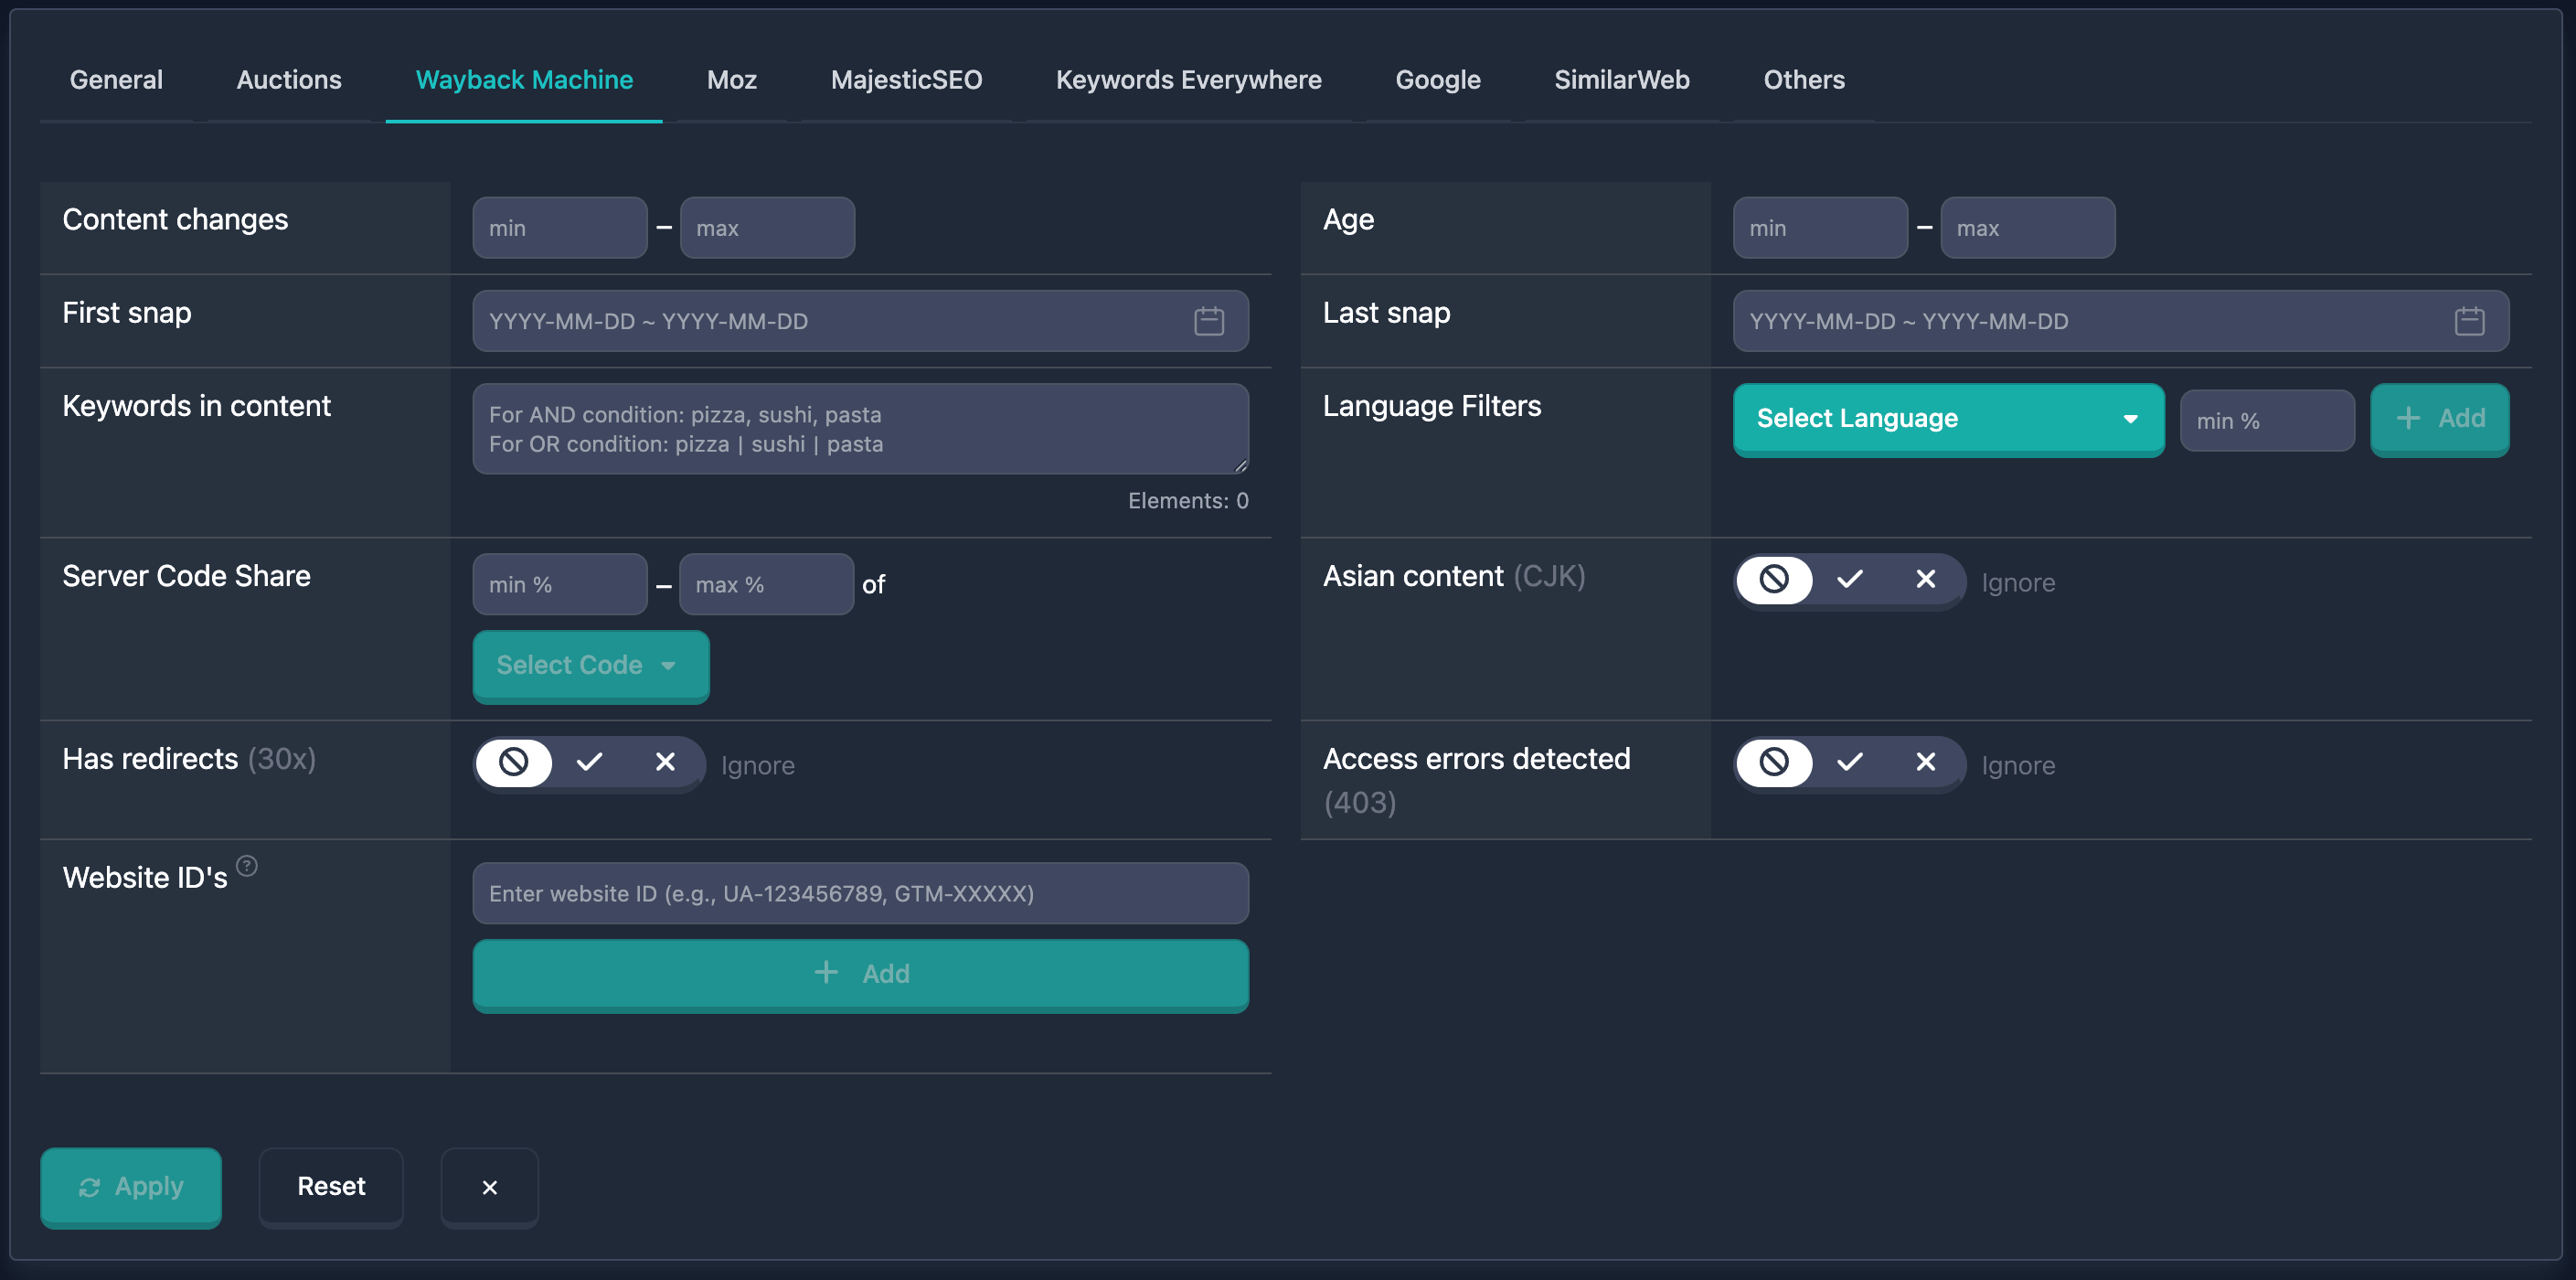The width and height of the screenshot is (2576, 1280).
Task: Open the First snap calendar picker
Action: click(1209, 321)
